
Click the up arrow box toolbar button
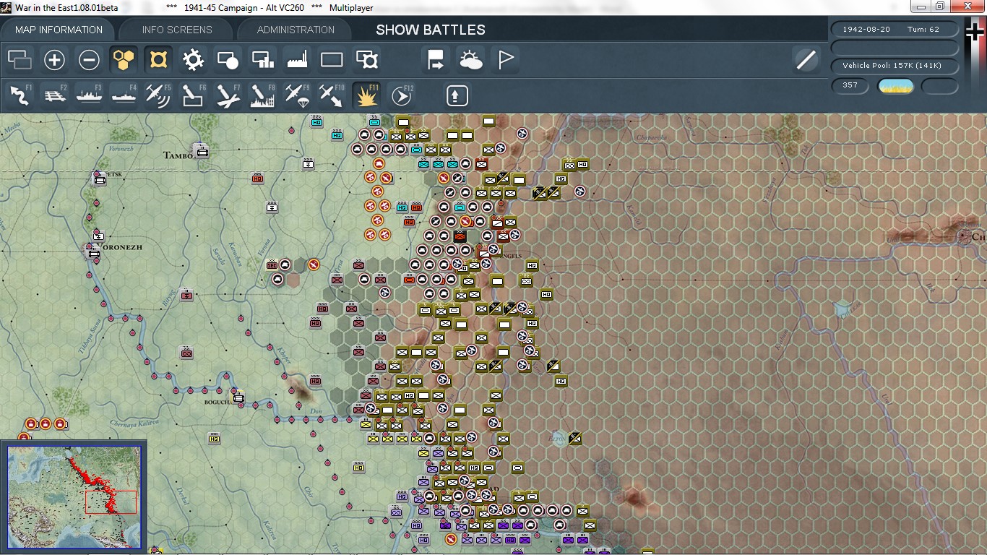[x=457, y=95]
